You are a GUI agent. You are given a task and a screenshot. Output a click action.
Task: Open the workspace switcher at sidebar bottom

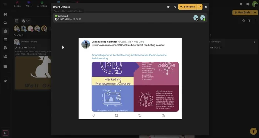[x=5, y=133]
